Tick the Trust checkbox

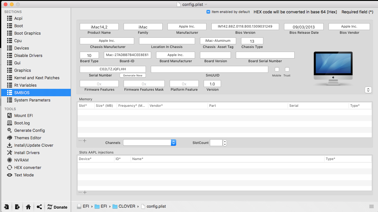point(287,69)
